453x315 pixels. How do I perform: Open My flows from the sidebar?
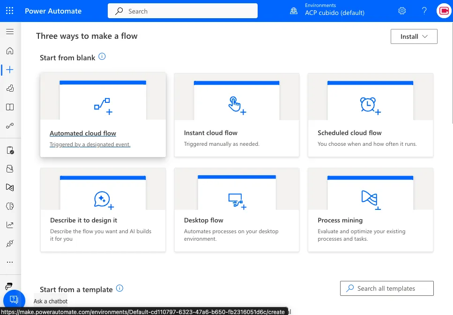(10, 125)
